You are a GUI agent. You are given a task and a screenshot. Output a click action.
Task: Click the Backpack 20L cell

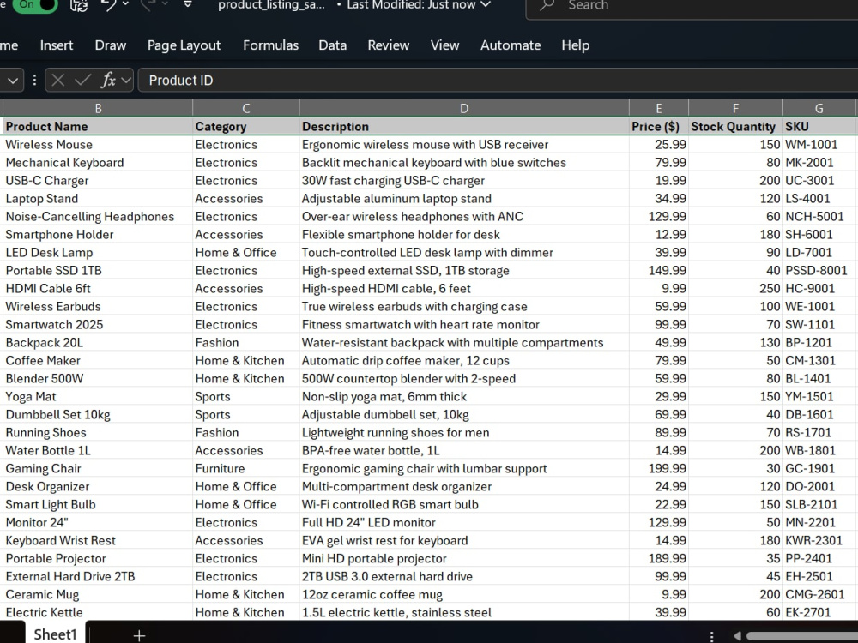[x=98, y=342]
